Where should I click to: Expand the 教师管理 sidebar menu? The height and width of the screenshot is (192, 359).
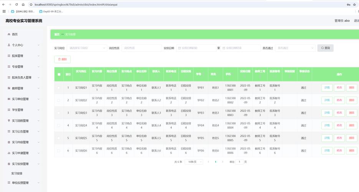click(x=23, y=88)
